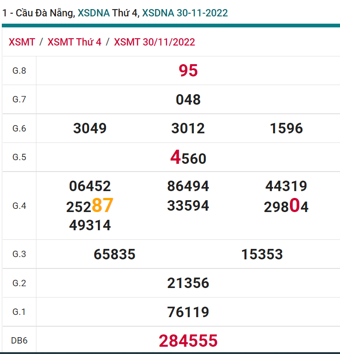Click the G.2 result 21356
This screenshot has height=354, width=340.
(x=188, y=283)
